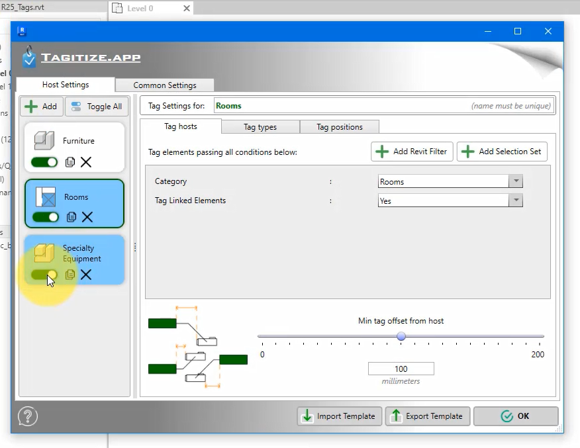Click the Add Revit Filter button

click(x=412, y=152)
